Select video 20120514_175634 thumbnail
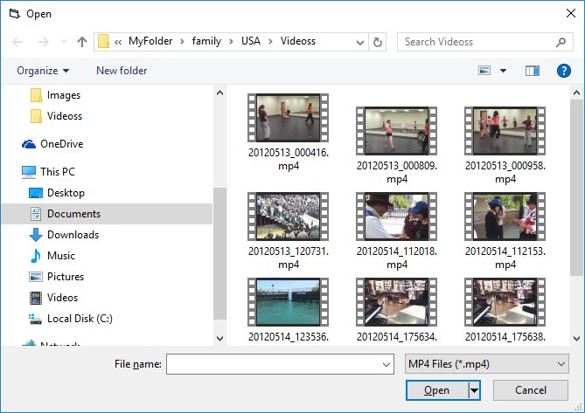This screenshot has width=585, height=413. (x=397, y=302)
